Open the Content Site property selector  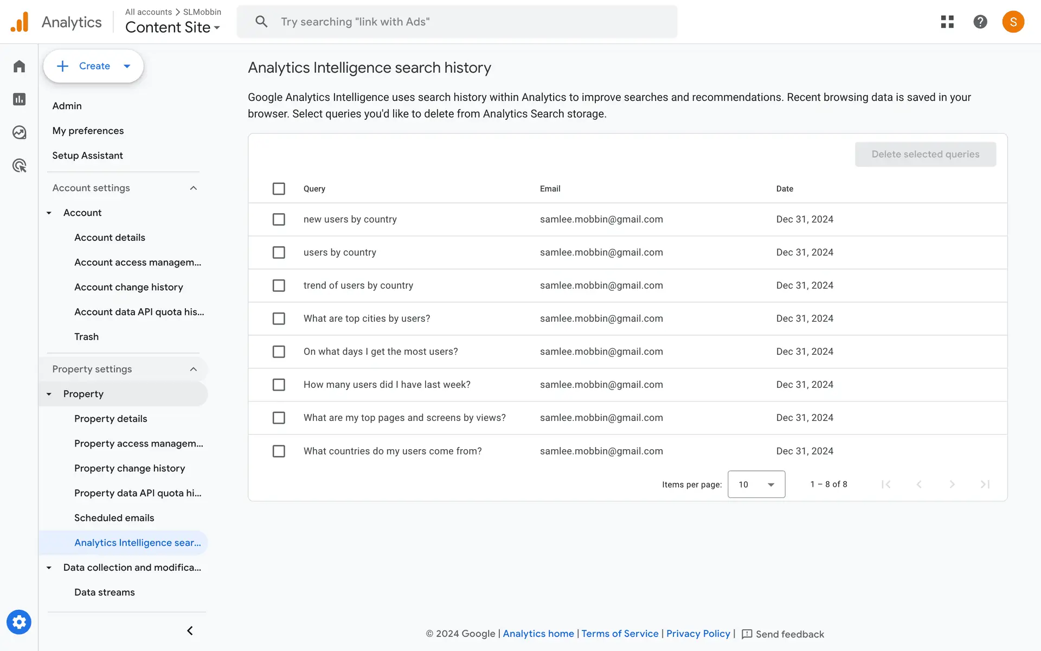[172, 27]
